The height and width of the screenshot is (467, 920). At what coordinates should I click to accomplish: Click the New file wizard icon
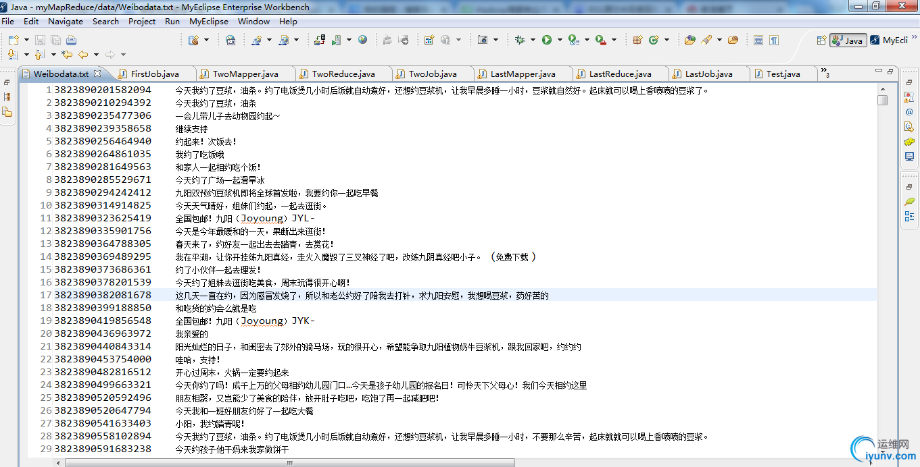(x=13, y=40)
